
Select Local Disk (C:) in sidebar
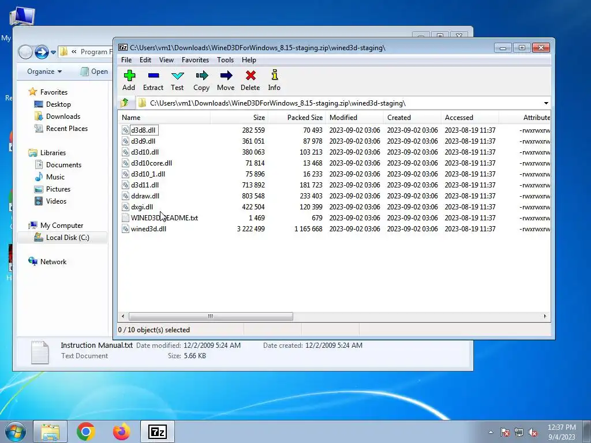coord(62,238)
